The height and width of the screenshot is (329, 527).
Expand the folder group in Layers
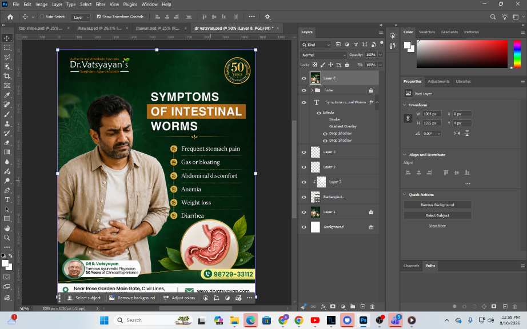[x=312, y=90]
